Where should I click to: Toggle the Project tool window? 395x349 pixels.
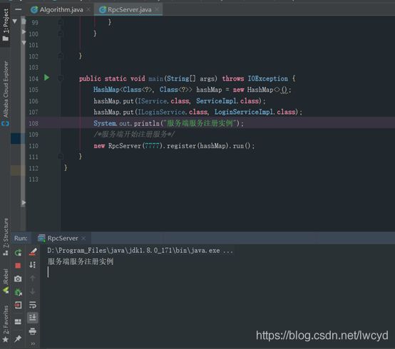click(x=6, y=24)
